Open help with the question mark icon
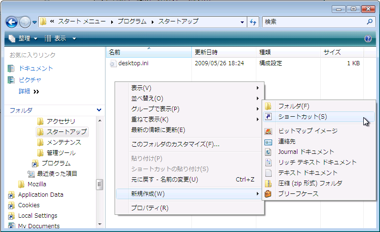Screen dimensions: 380x232 (x=368, y=39)
